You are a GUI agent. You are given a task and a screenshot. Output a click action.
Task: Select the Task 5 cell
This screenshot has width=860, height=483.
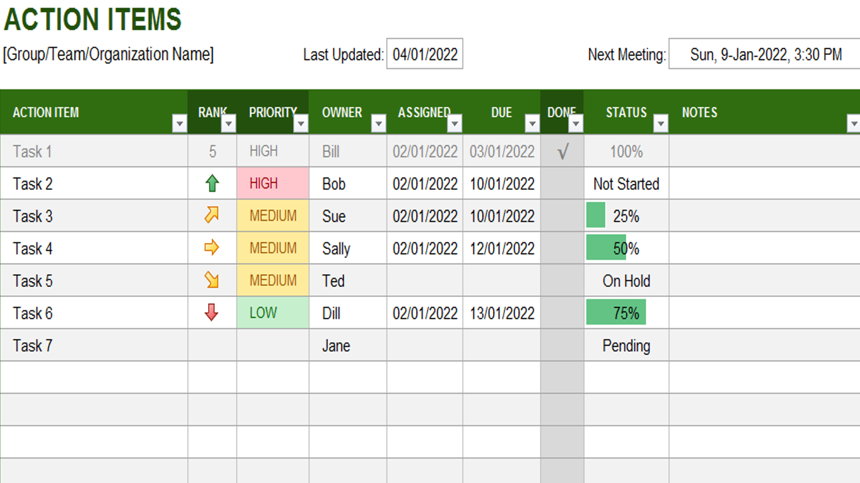[94, 280]
